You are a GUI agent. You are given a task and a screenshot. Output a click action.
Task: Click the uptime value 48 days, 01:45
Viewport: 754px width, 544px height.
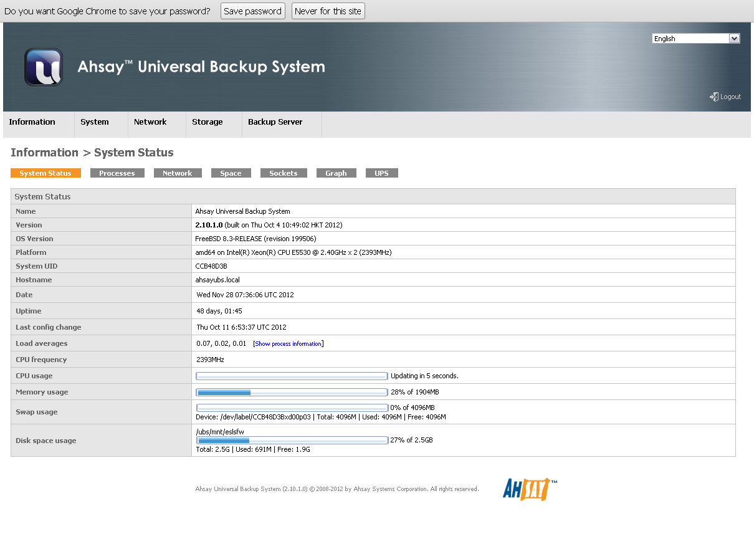click(x=219, y=311)
